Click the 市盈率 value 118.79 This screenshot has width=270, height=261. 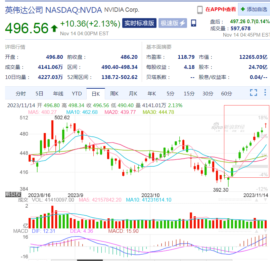(186, 57)
